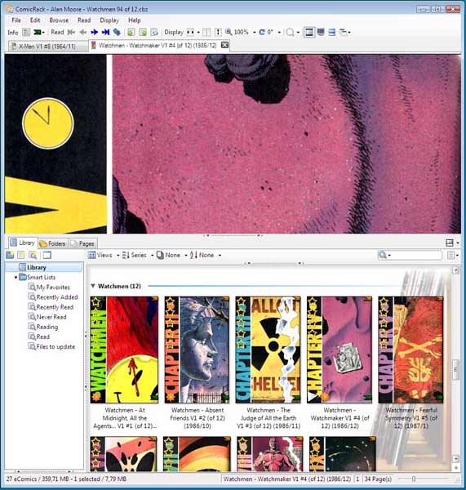Close the Watchmen Watchmaker tab
This screenshot has height=490, width=466.
click(224, 45)
